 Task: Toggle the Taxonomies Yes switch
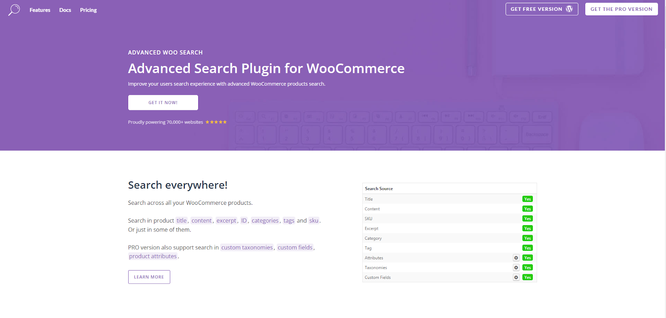click(x=527, y=268)
